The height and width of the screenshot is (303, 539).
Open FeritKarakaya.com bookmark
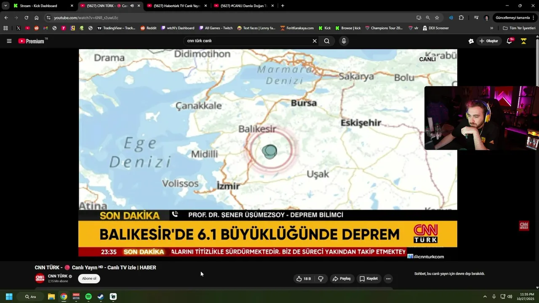coord(297,28)
